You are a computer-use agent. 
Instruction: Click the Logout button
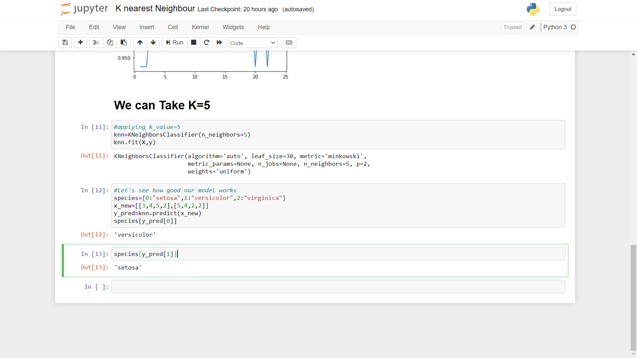[563, 9]
